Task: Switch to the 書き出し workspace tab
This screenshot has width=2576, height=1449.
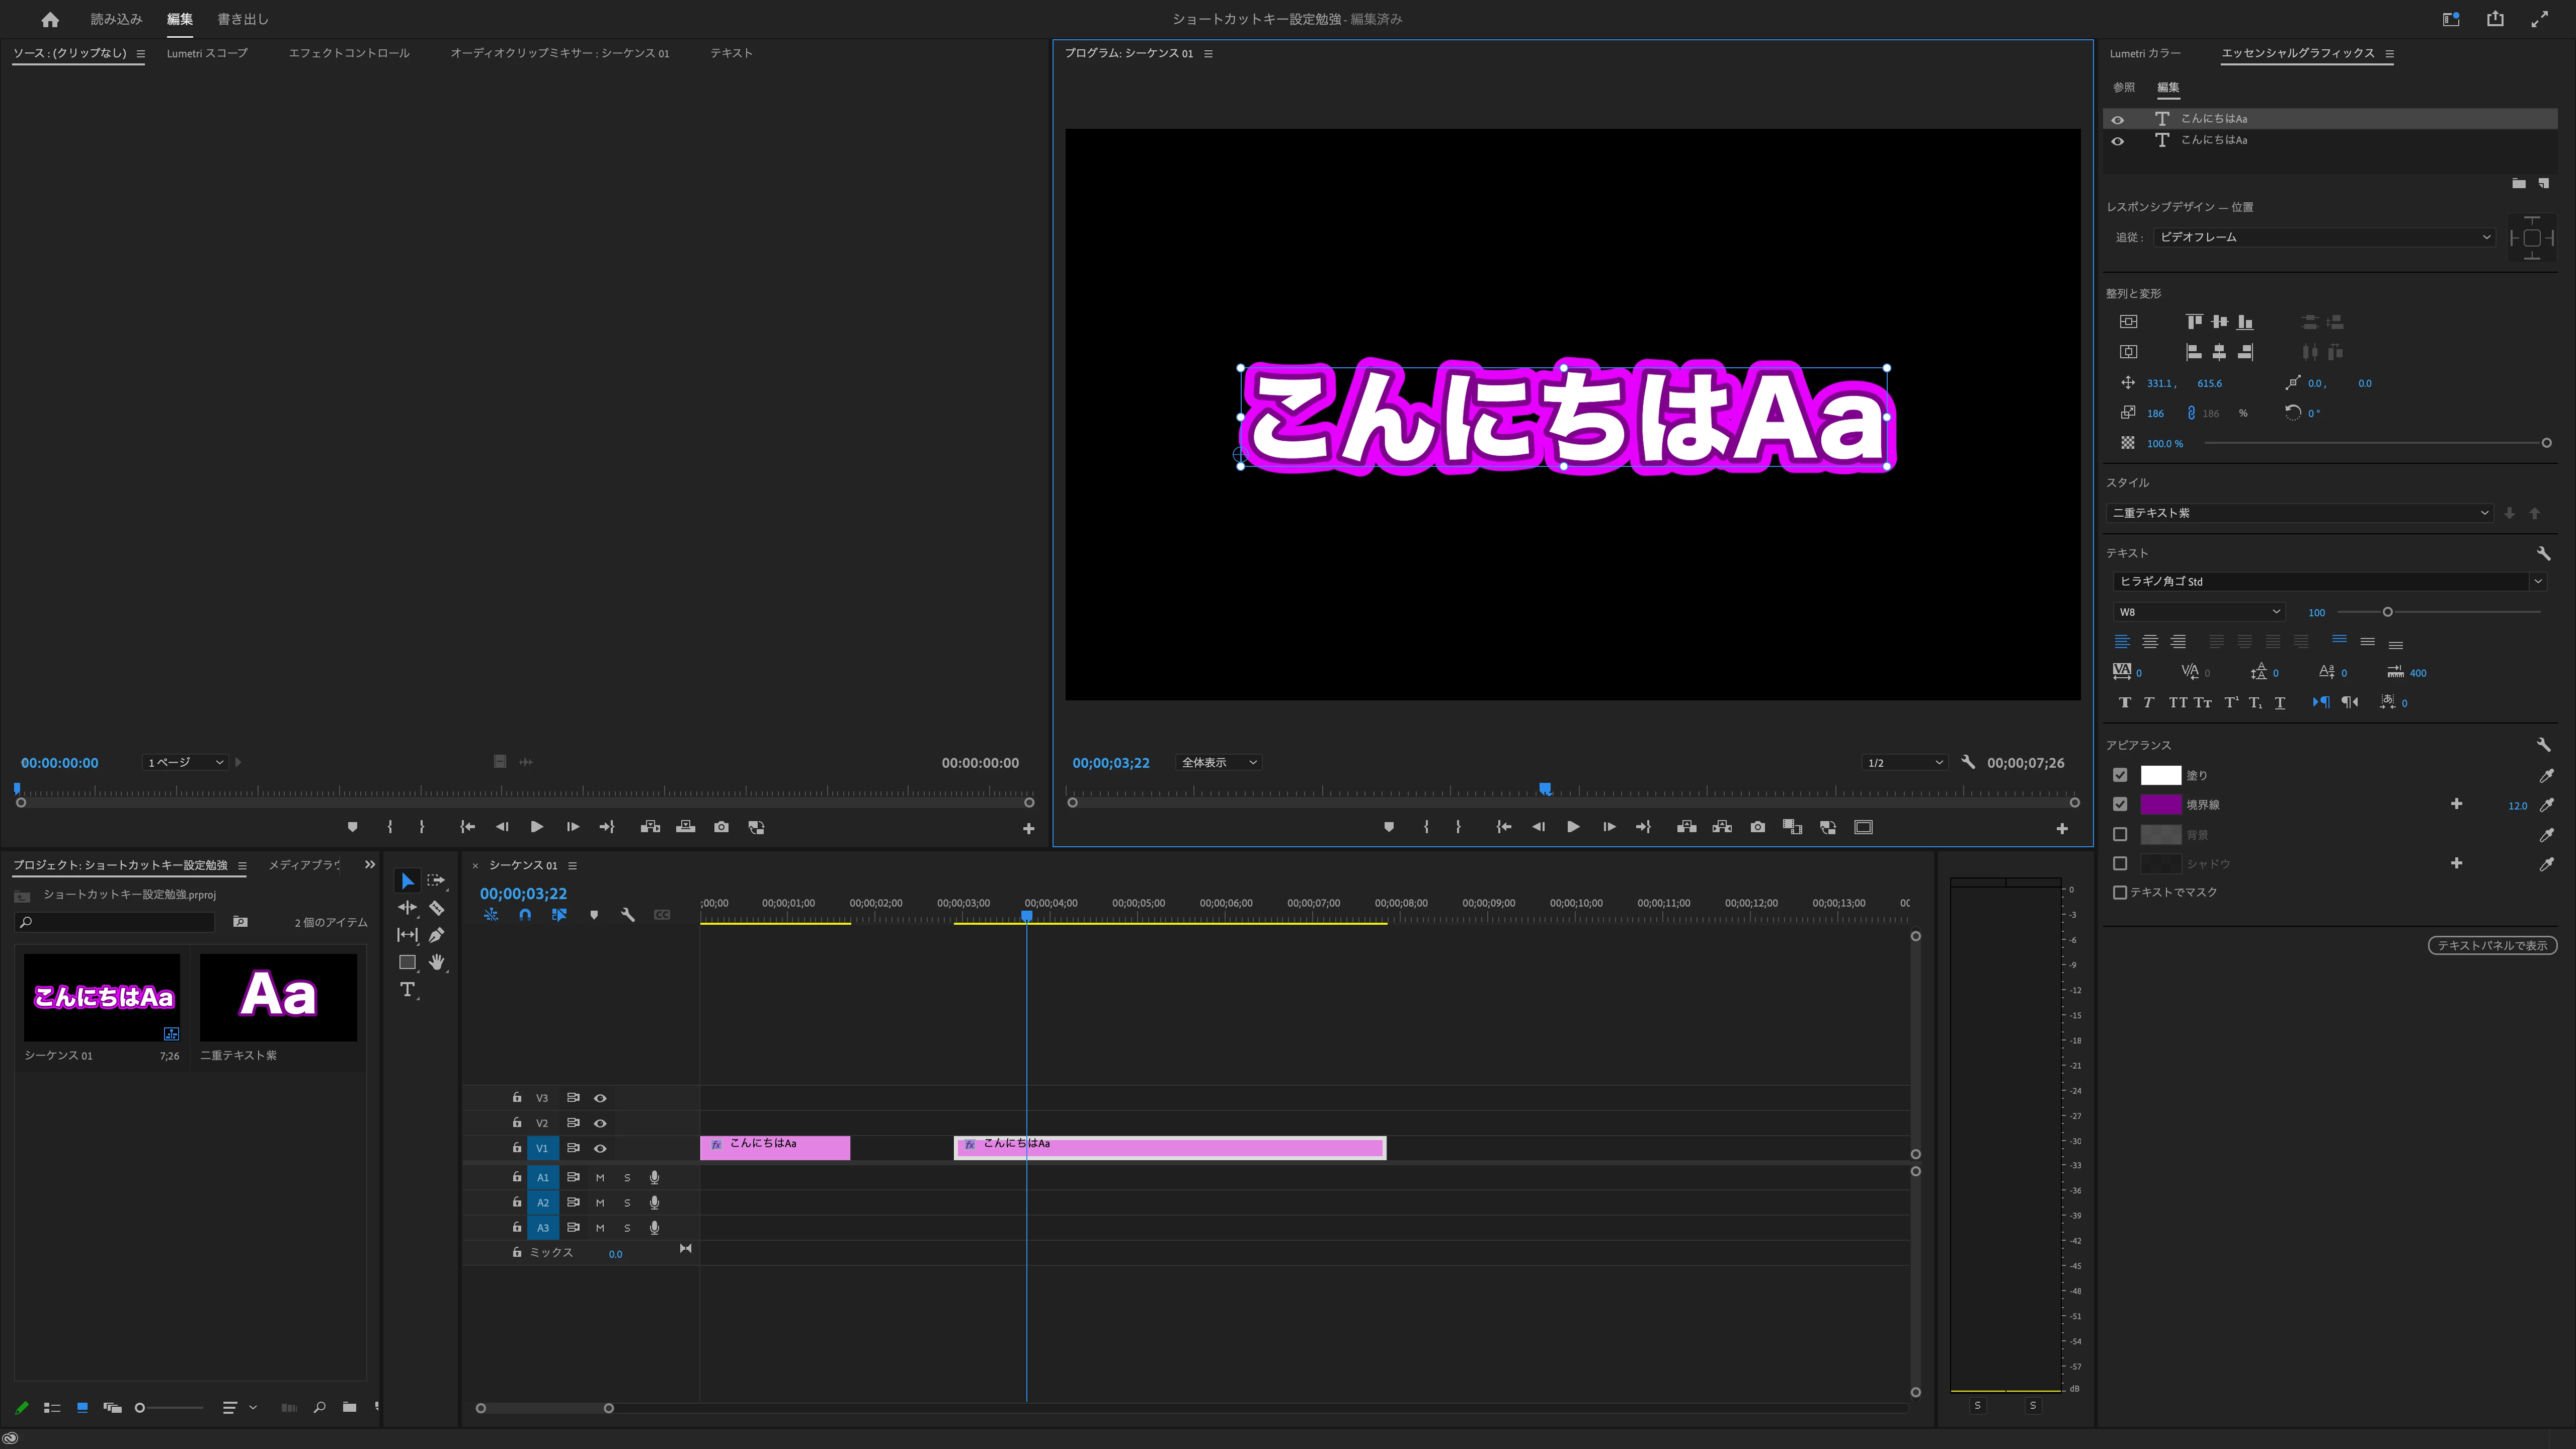Action: (243, 19)
